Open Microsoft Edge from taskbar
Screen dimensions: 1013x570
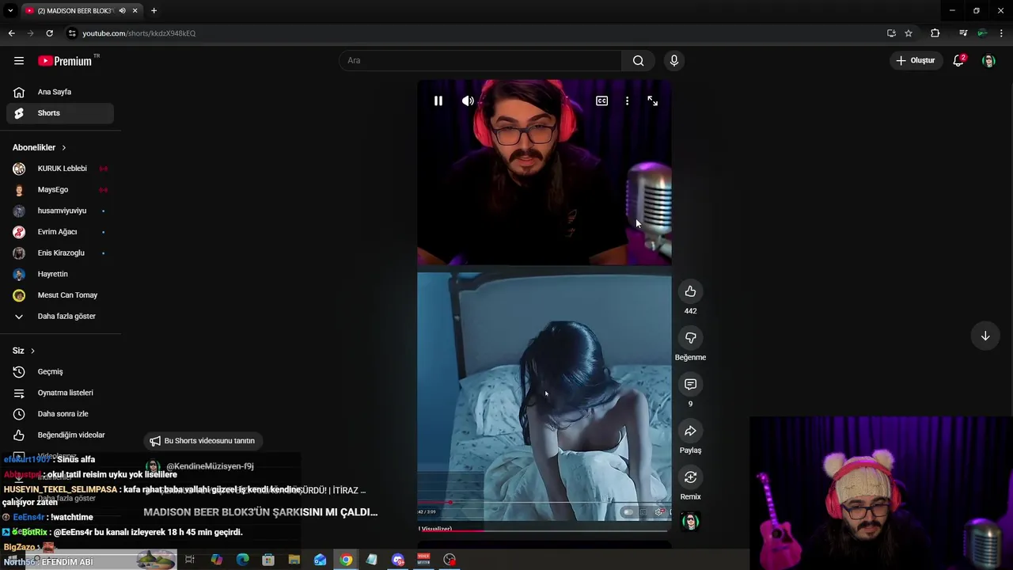pos(242,560)
